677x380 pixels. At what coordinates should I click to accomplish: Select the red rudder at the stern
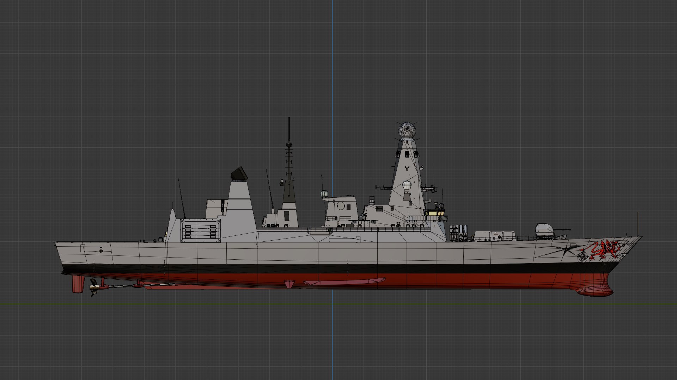point(78,284)
